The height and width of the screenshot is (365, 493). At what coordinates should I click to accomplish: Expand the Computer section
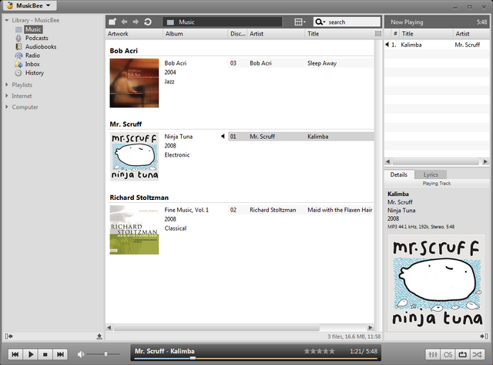pyautogui.click(x=7, y=107)
